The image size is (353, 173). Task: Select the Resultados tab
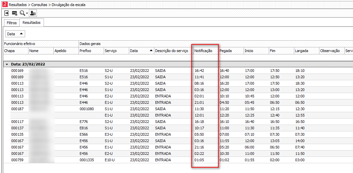32,23
